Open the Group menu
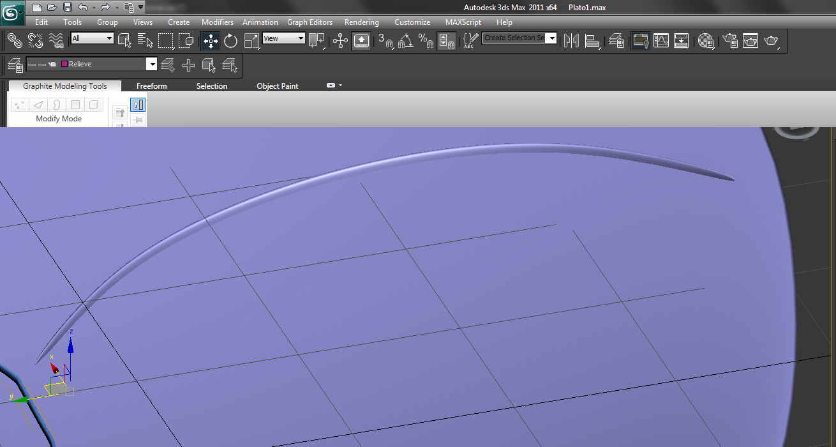The height and width of the screenshot is (447, 836). click(107, 22)
